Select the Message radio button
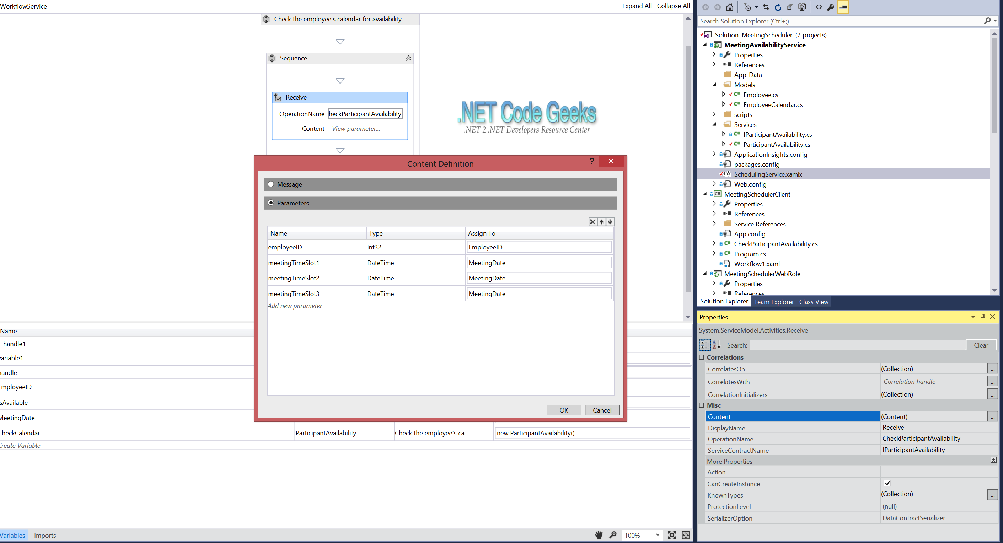 point(271,184)
